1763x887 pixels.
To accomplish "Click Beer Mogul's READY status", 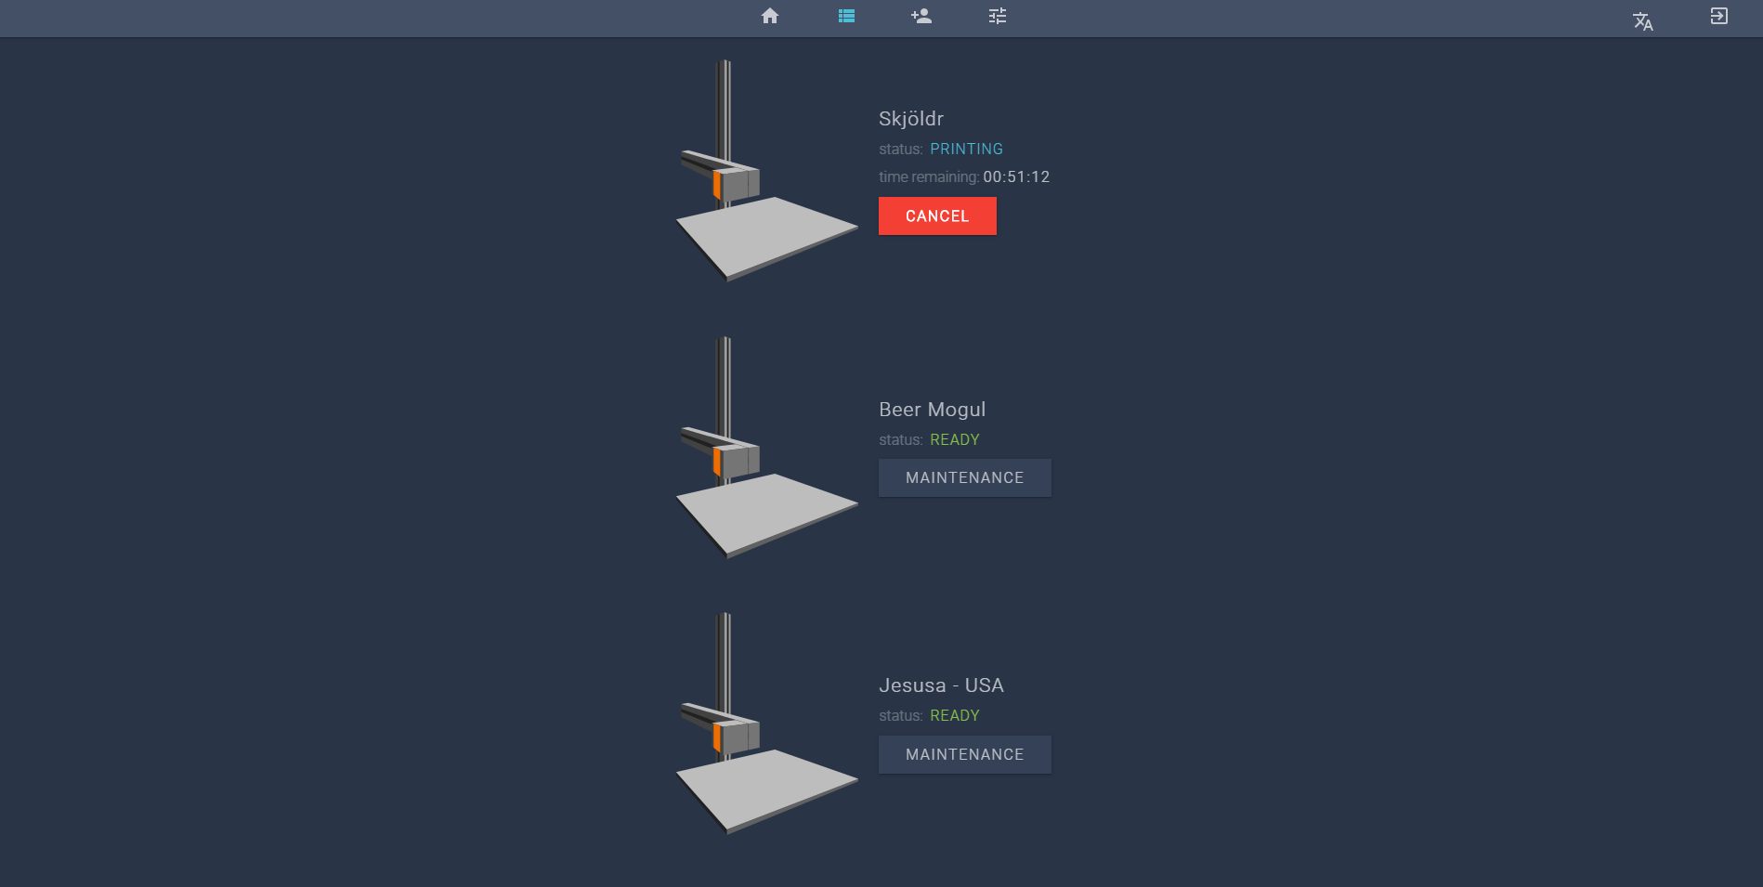I will coord(954,440).
